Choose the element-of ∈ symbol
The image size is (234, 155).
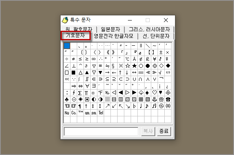point(94,79)
